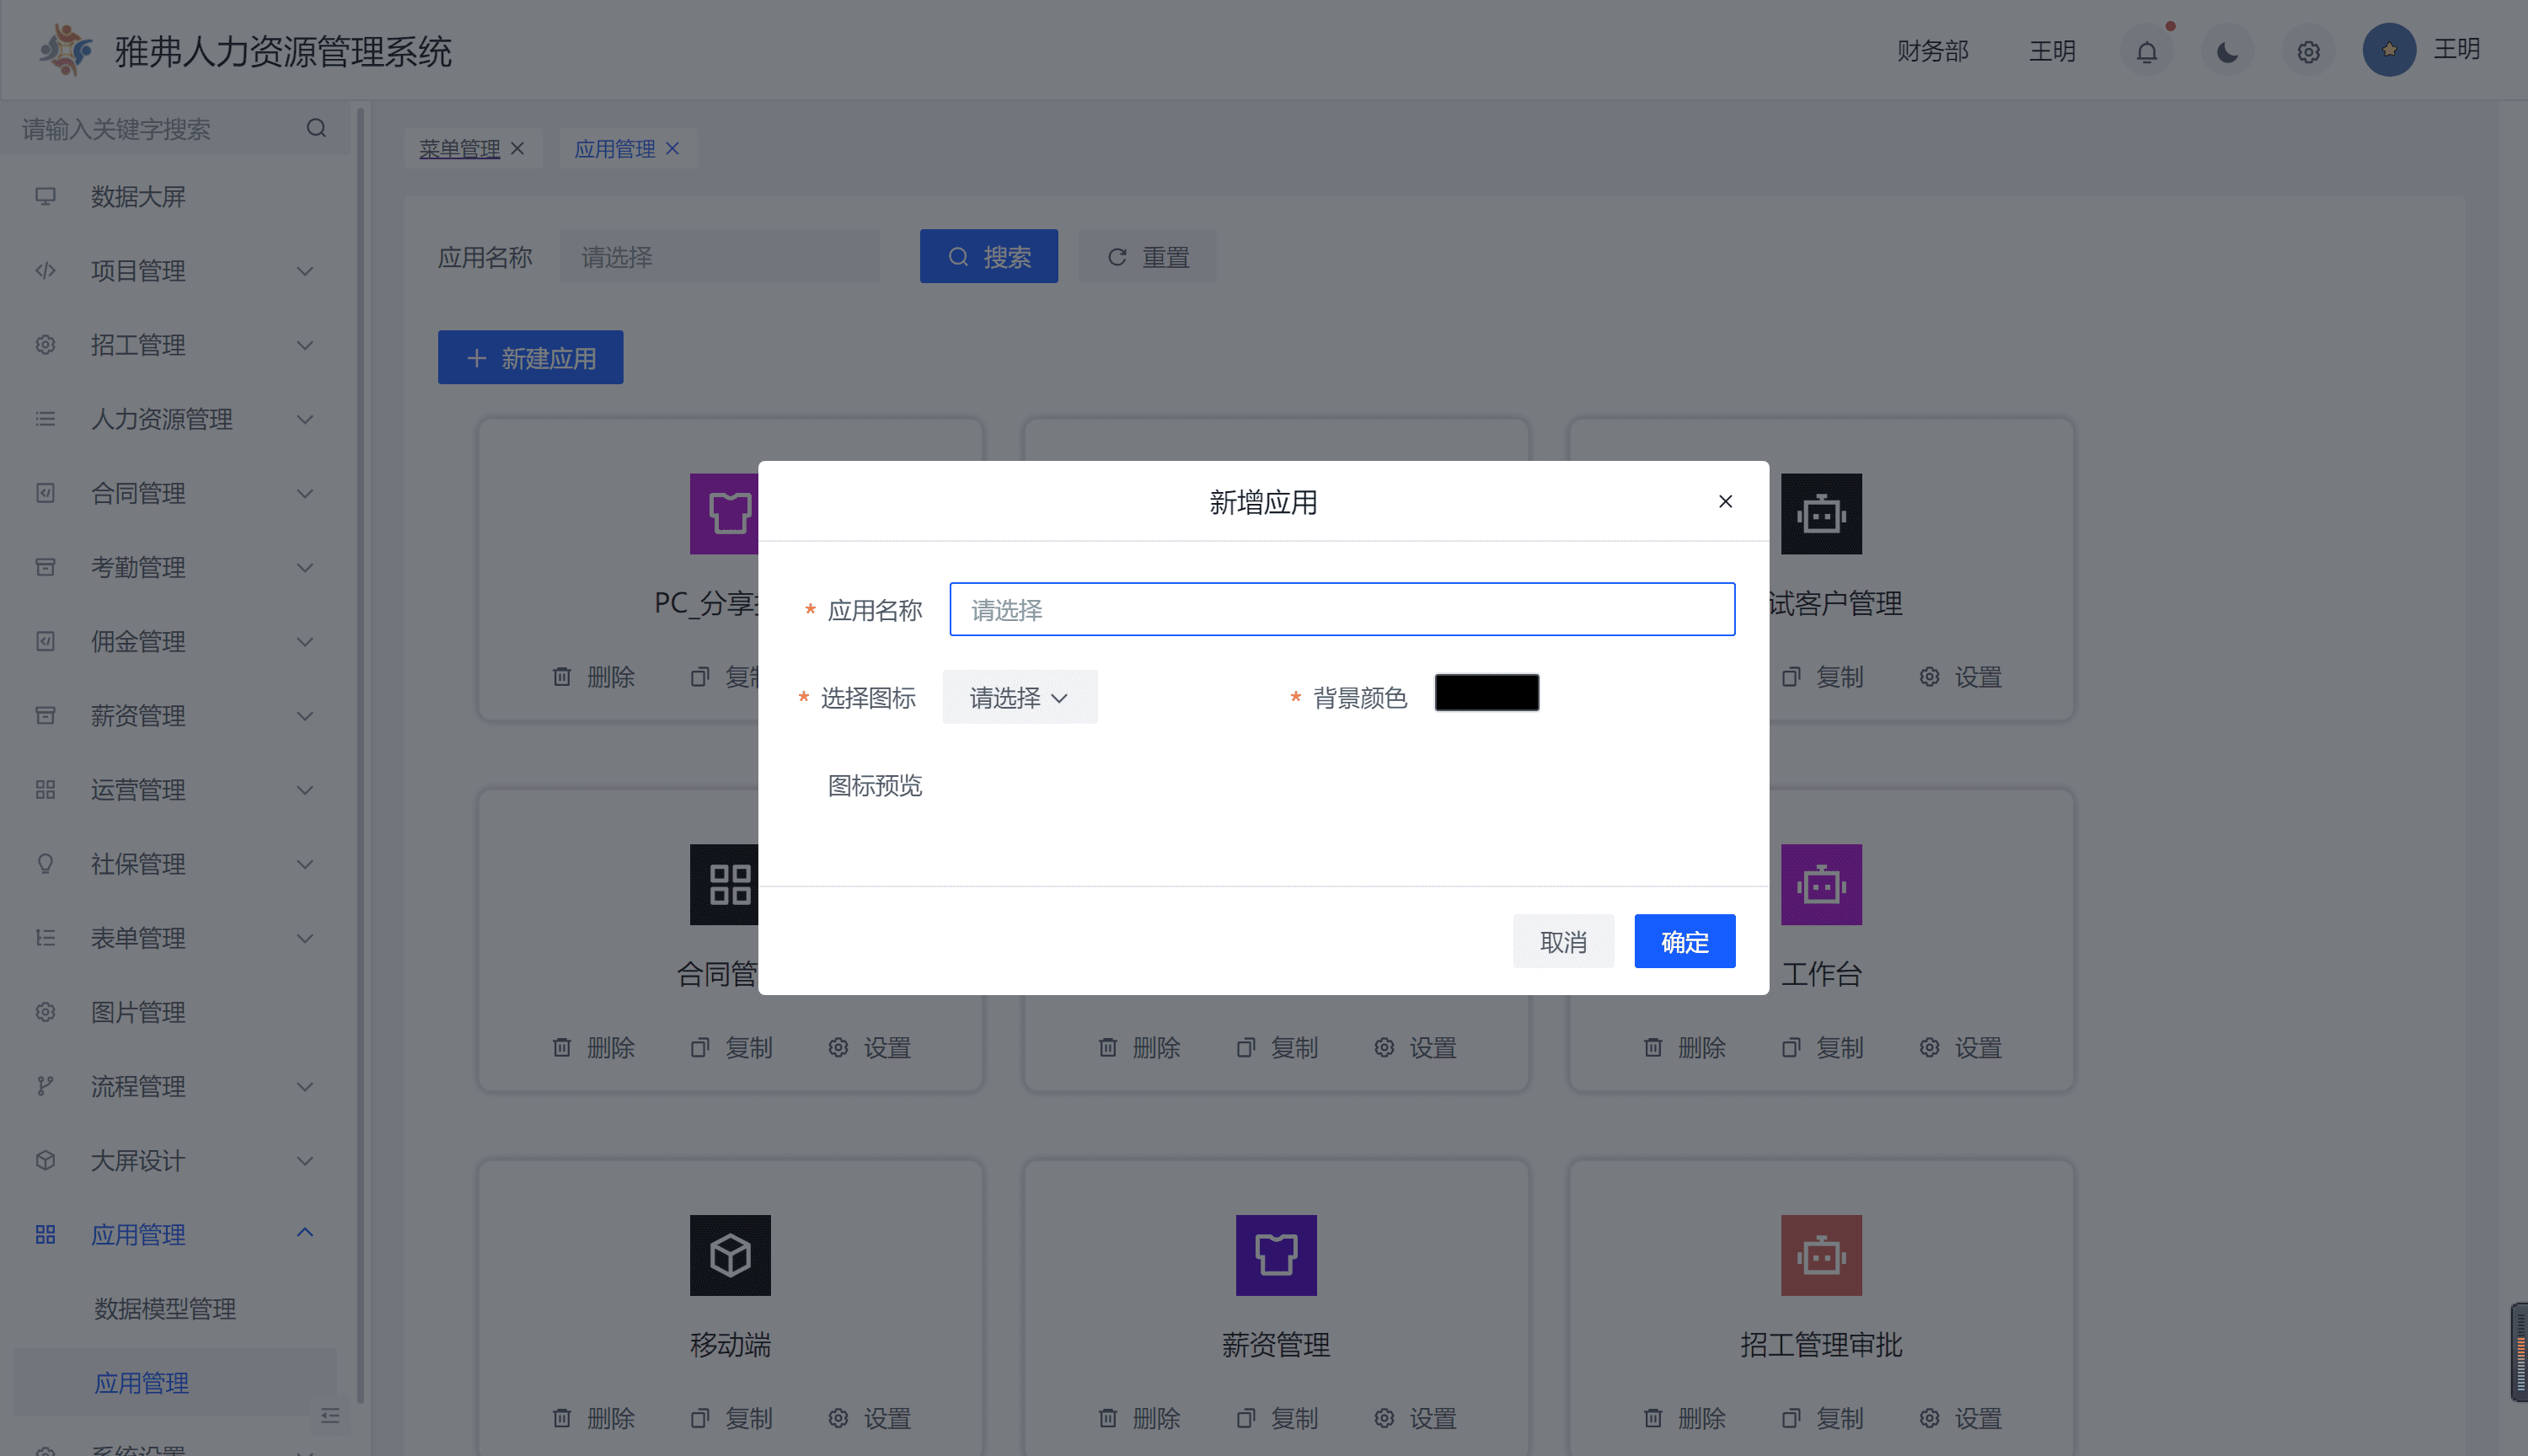This screenshot has height=1456, width=2528.
Task: Click the search magnifier in sidebar
Action: pyautogui.click(x=316, y=128)
